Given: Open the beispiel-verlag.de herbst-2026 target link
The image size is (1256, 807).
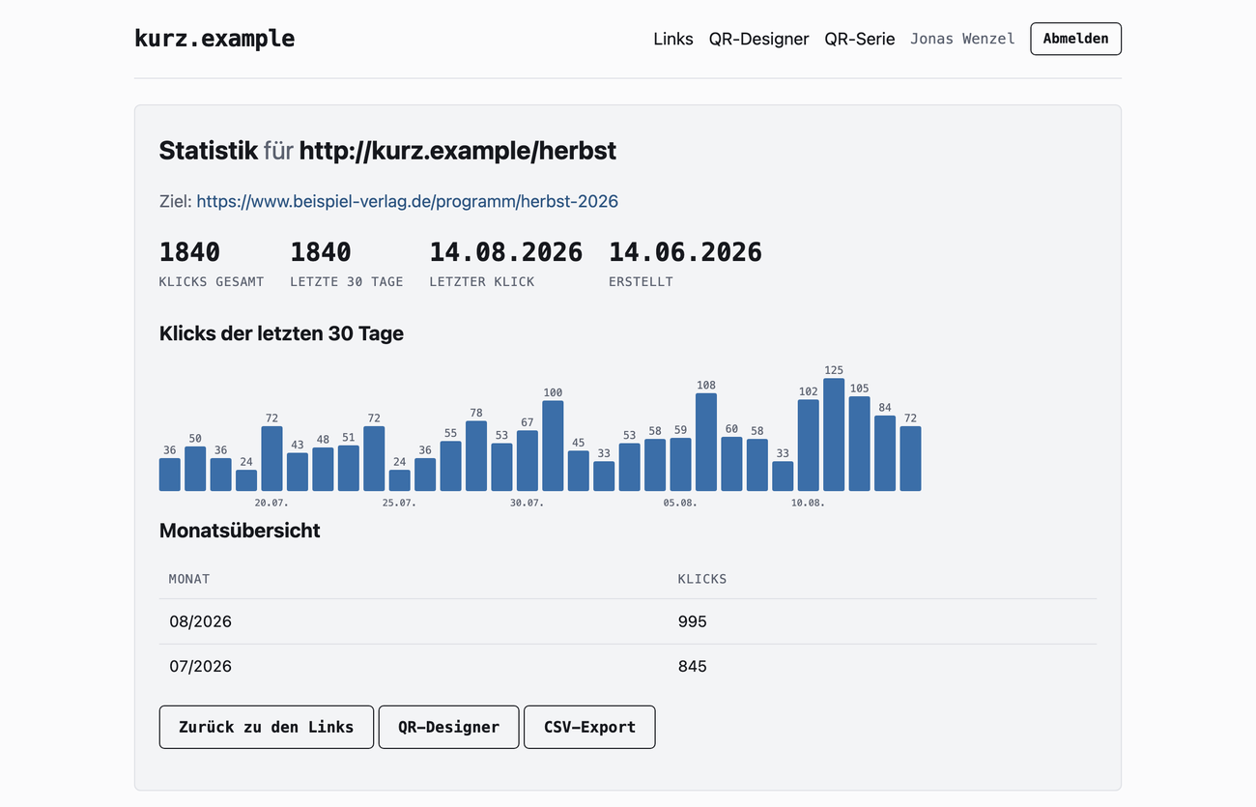Looking at the screenshot, I should click(x=407, y=201).
